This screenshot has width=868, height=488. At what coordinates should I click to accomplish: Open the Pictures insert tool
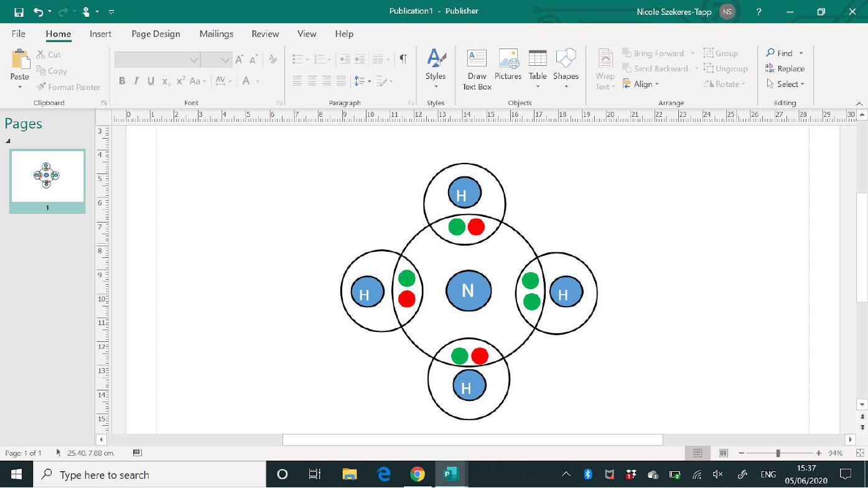(x=508, y=60)
